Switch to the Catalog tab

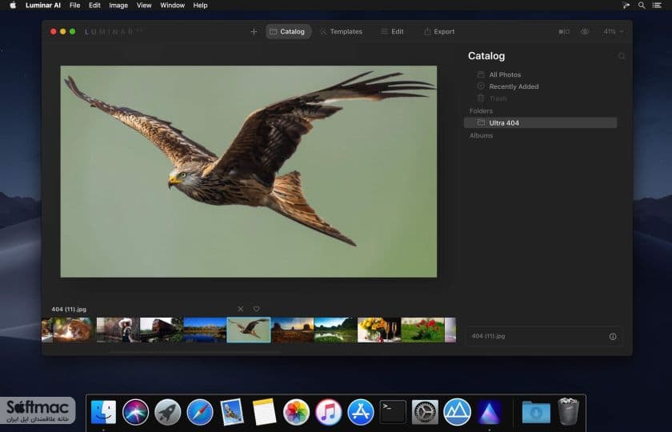pos(289,32)
